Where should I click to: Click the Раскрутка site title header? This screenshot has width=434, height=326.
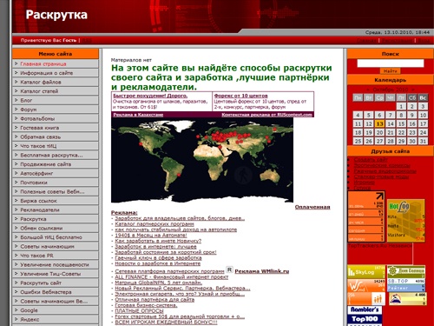[56, 15]
